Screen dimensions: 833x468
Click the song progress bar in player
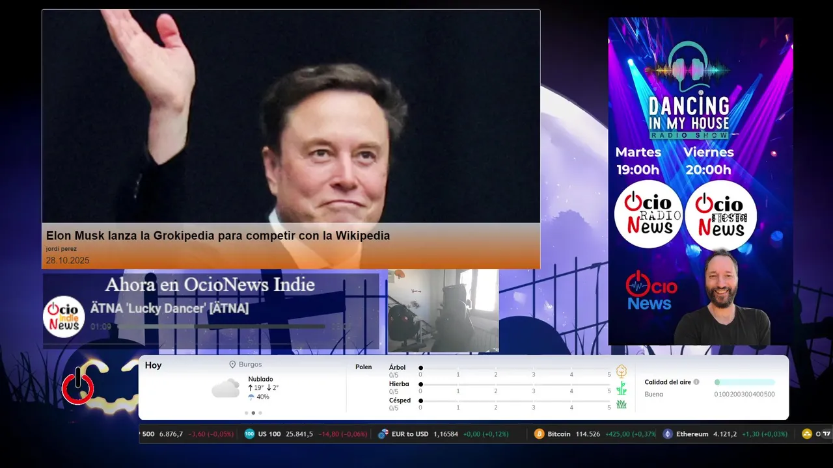tap(221, 326)
